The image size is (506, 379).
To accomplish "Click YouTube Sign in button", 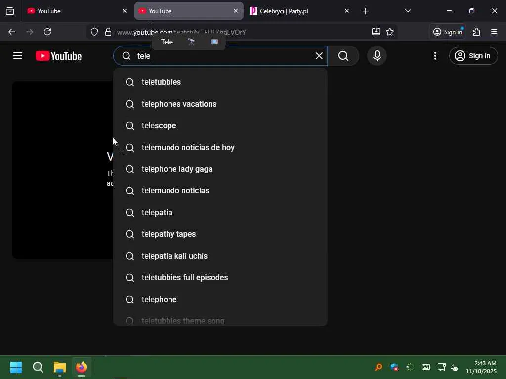I will (473, 56).
